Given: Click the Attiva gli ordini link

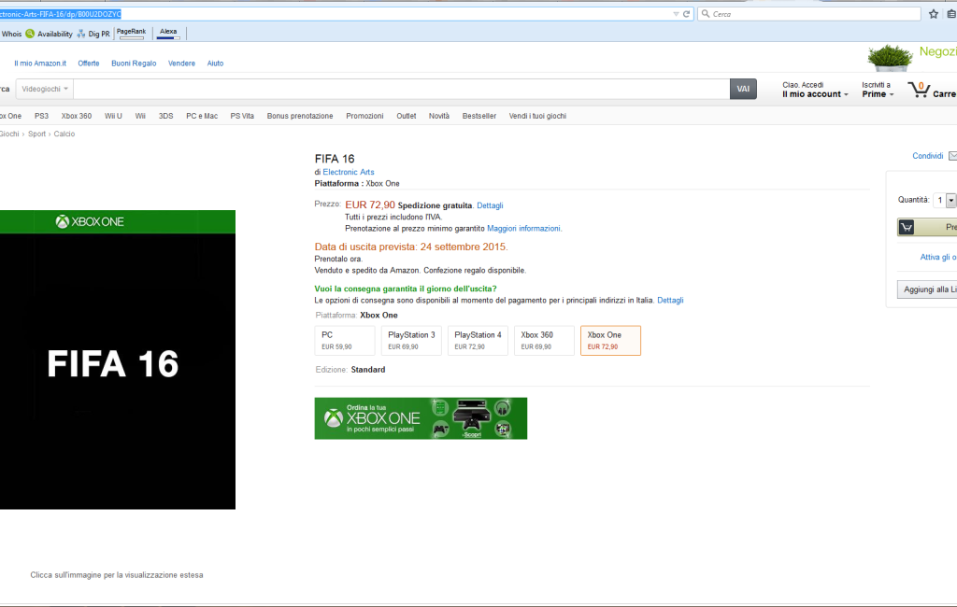Looking at the screenshot, I should pyautogui.click(x=938, y=258).
